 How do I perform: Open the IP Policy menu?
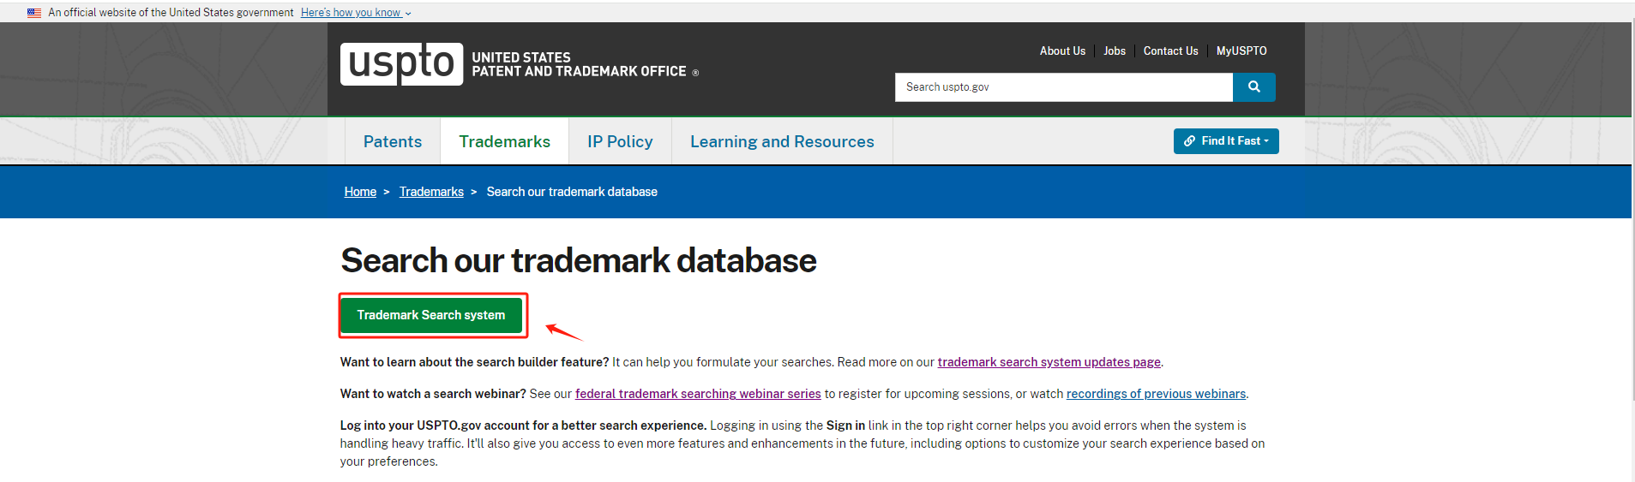point(620,142)
